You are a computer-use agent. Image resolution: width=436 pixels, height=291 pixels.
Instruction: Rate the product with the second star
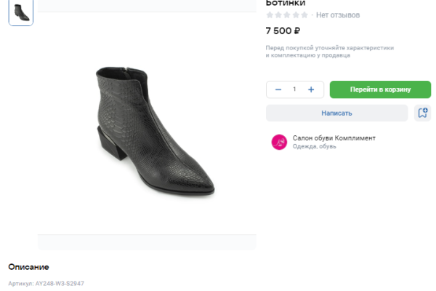tap(279, 15)
